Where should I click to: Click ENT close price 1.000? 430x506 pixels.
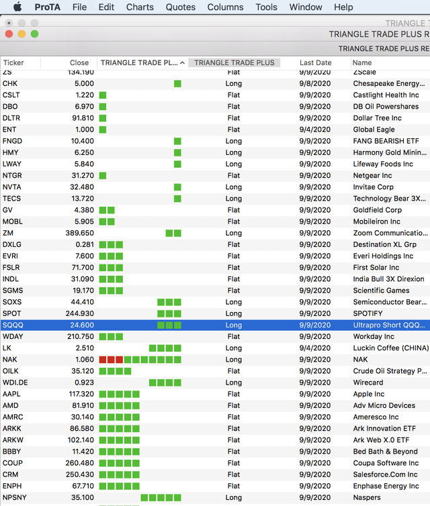[84, 130]
